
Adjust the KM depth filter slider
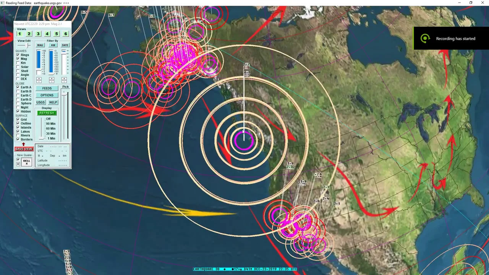52,74
